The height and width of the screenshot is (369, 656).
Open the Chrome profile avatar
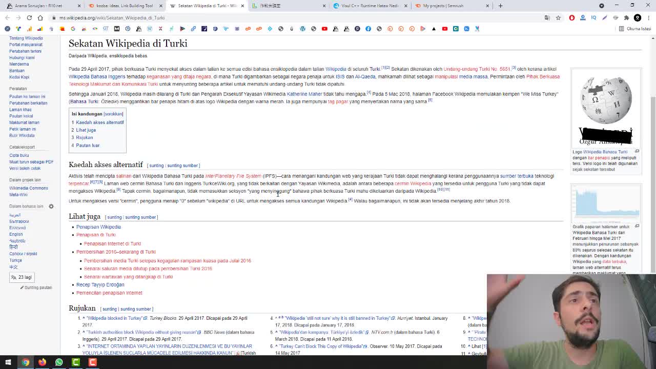pyautogui.click(x=638, y=17)
